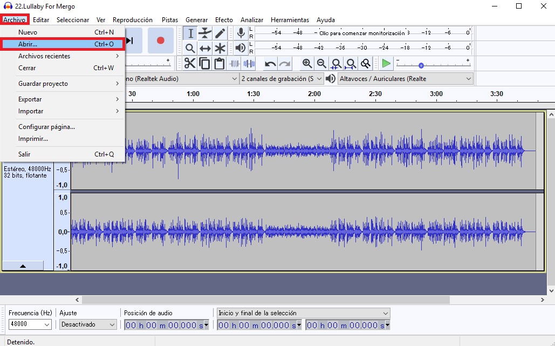The height and width of the screenshot is (346, 555).
Task: Select the Draw pencil tool
Action: [x=220, y=33]
